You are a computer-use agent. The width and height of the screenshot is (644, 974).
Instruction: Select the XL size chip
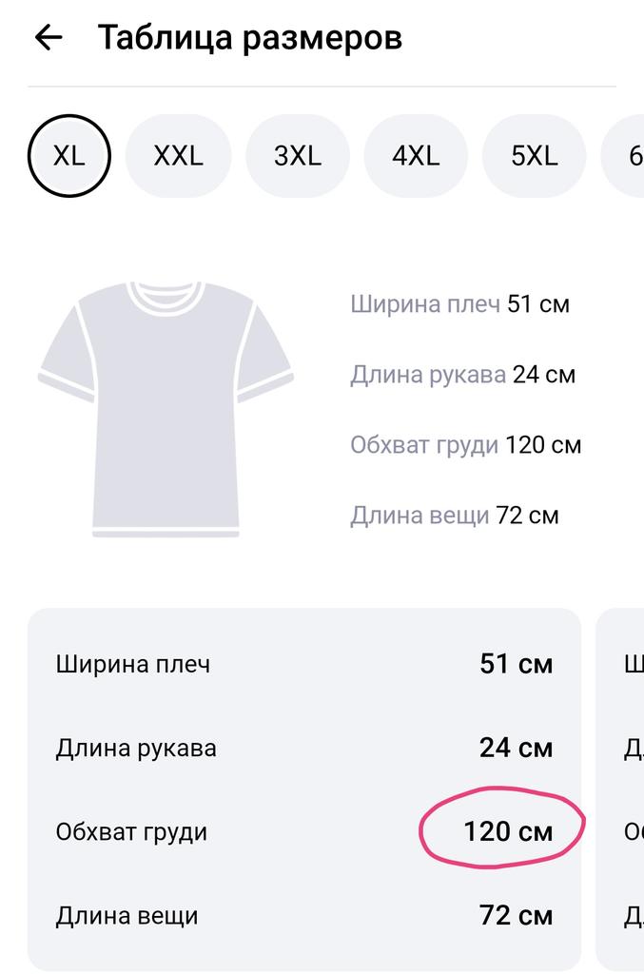(69, 156)
